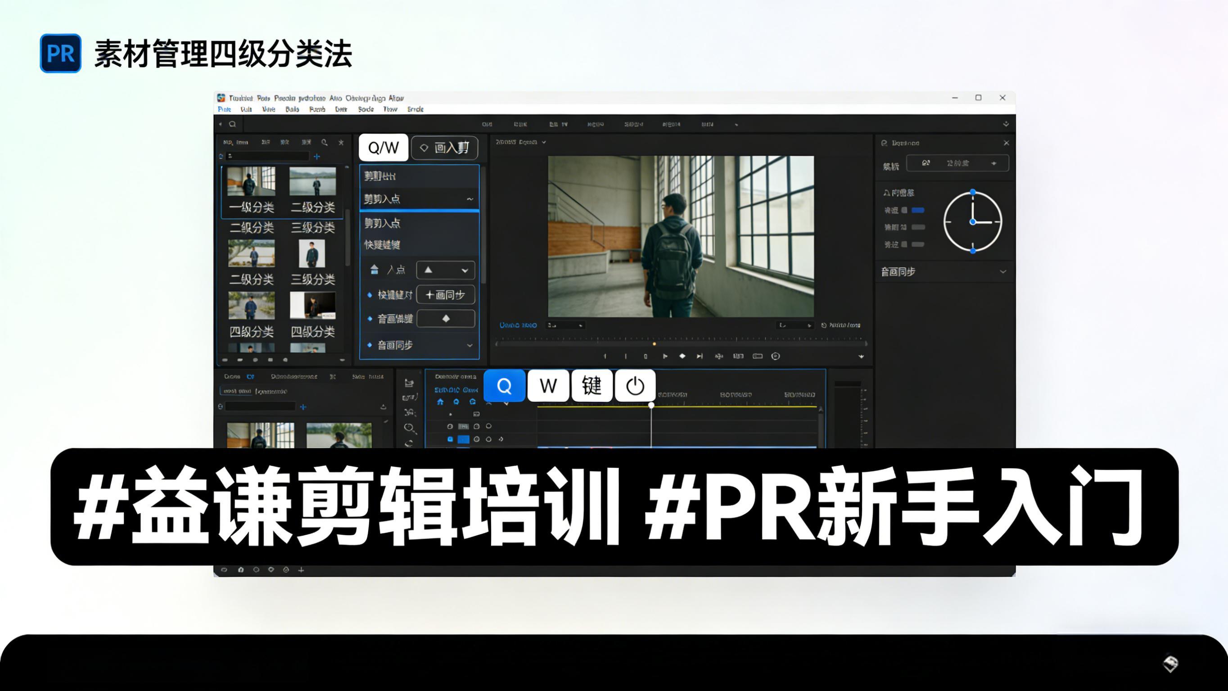Screen dimensions: 1228x691
Task: Expand the 音画同步 section in the right panel
Action: pyautogui.click(x=1004, y=272)
